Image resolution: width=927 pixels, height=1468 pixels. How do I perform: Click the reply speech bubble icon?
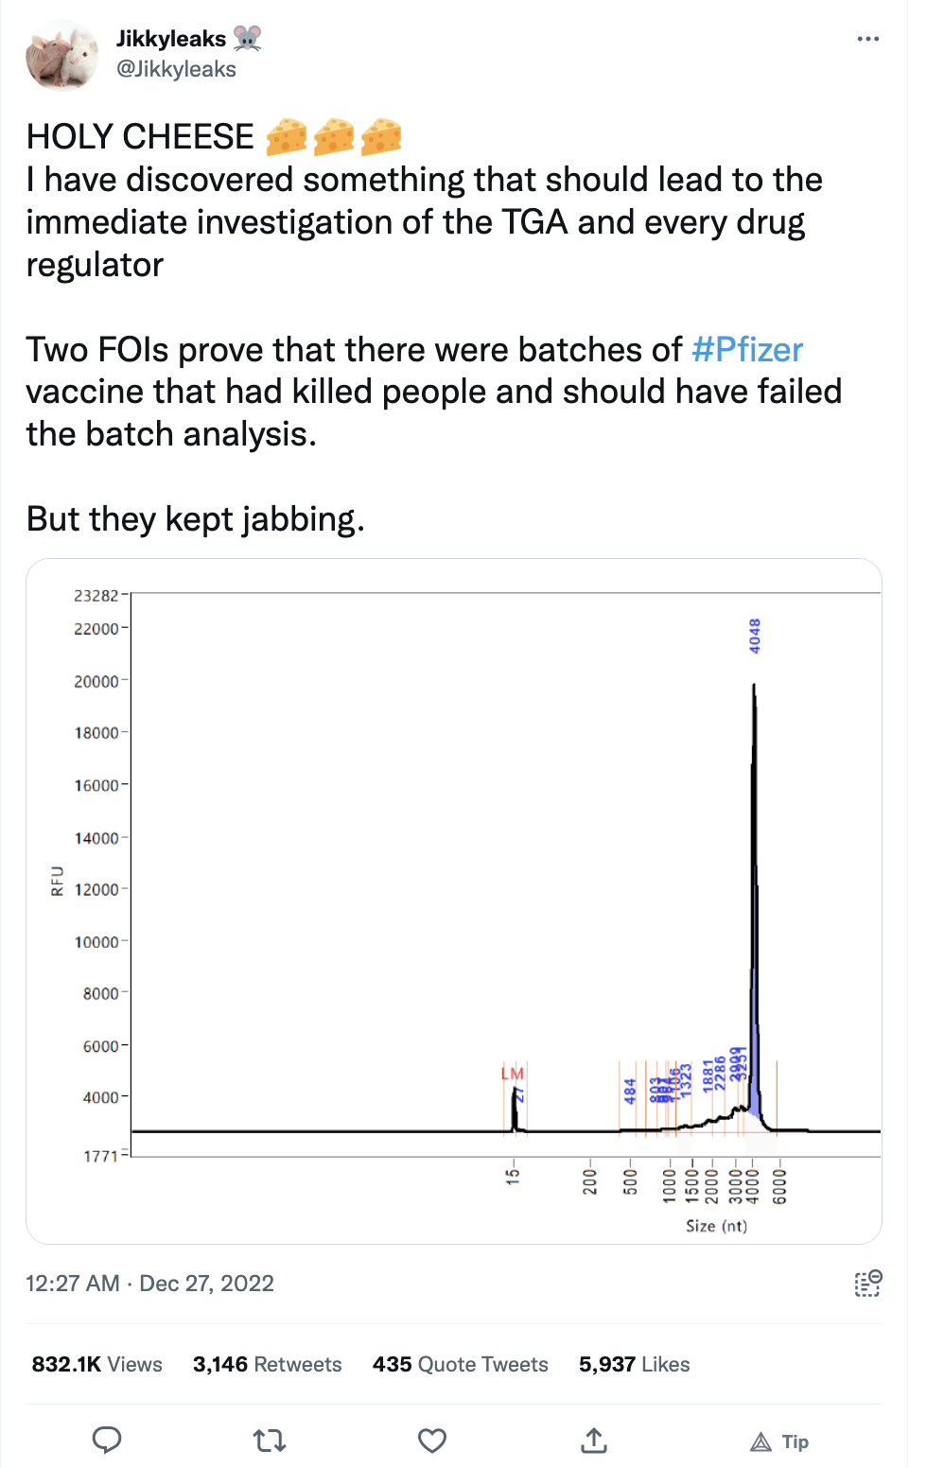[107, 1441]
